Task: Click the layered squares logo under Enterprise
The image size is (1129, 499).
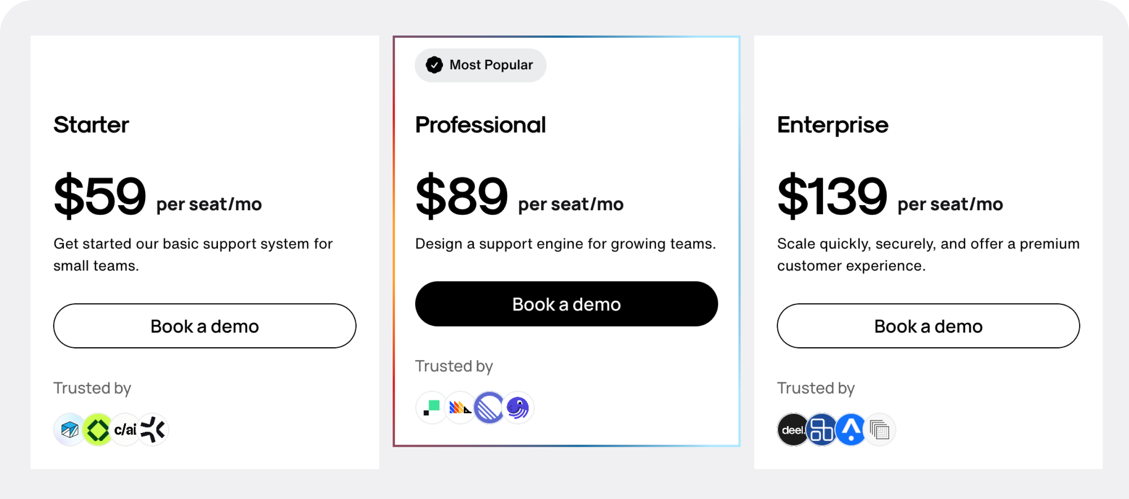Action: 880,429
